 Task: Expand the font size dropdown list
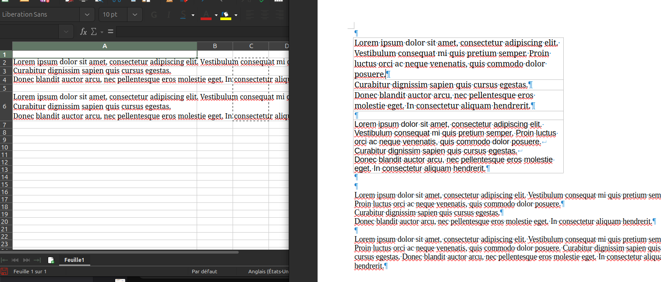pos(134,14)
